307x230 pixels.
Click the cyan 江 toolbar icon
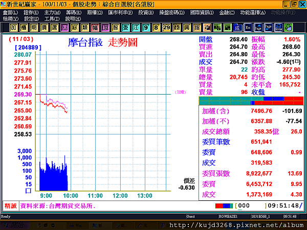point(136,28)
